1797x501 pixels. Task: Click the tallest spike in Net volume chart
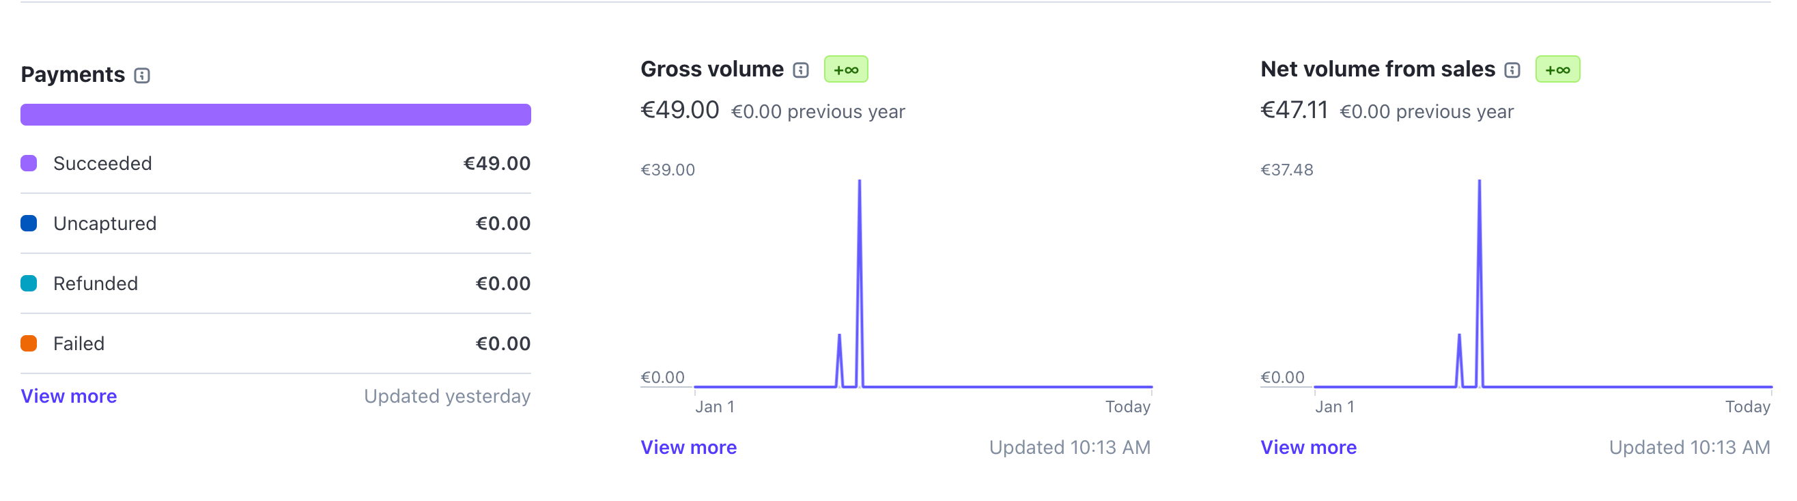(1479, 210)
